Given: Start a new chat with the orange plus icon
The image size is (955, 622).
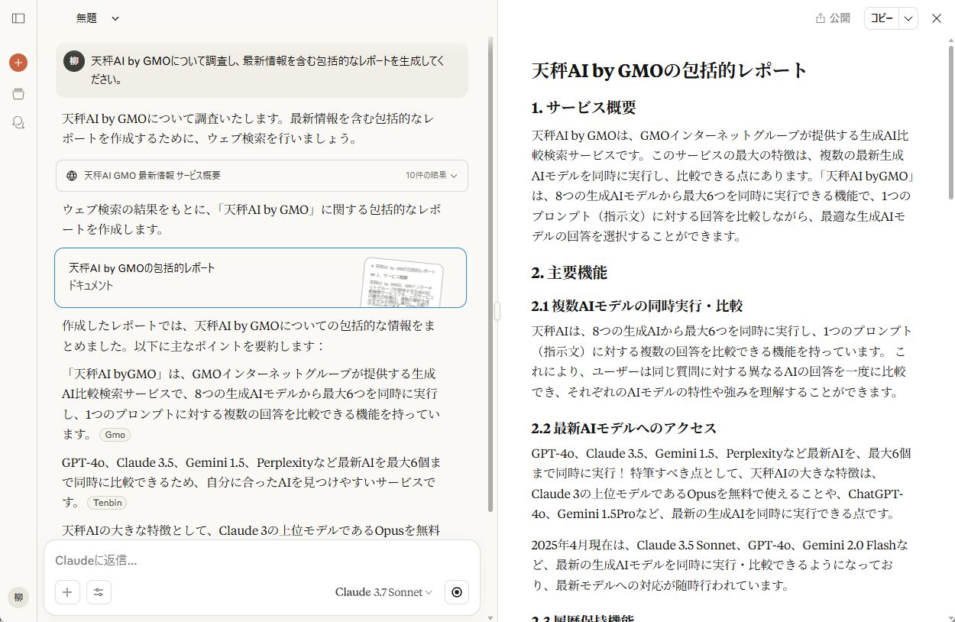Looking at the screenshot, I should [x=18, y=63].
